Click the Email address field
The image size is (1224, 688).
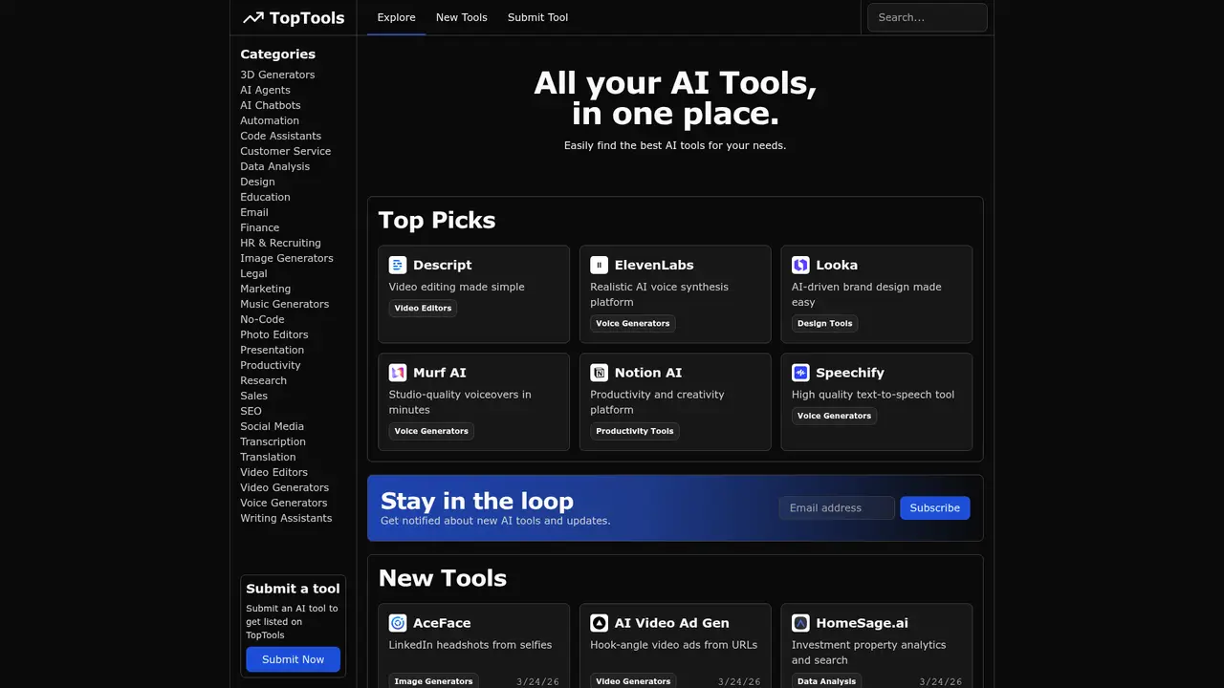point(837,508)
